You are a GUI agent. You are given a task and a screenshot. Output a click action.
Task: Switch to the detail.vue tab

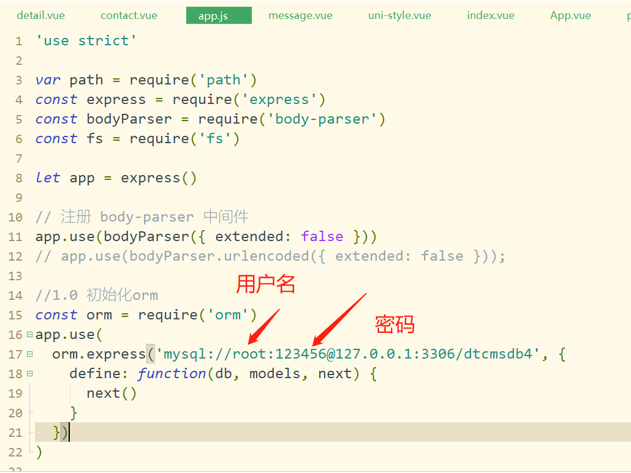(40, 15)
